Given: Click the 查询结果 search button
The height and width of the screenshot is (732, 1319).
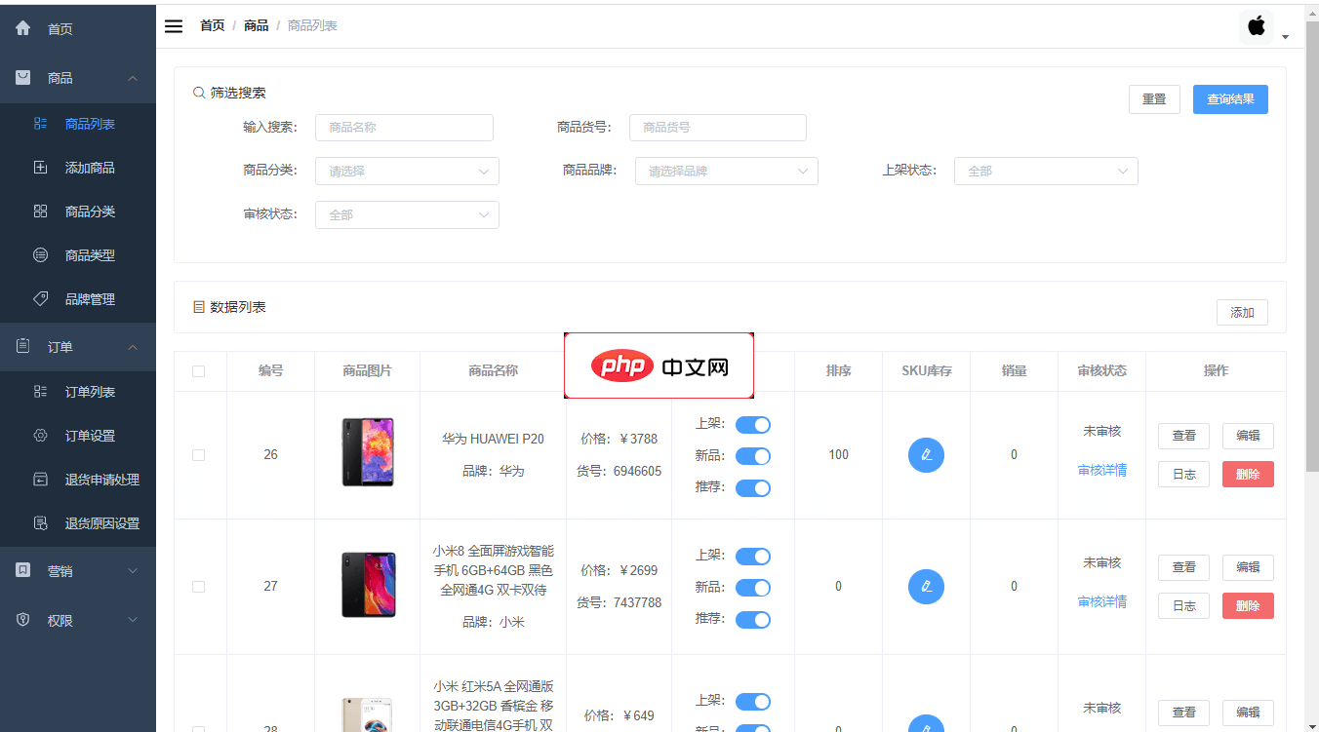Looking at the screenshot, I should (x=1230, y=98).
